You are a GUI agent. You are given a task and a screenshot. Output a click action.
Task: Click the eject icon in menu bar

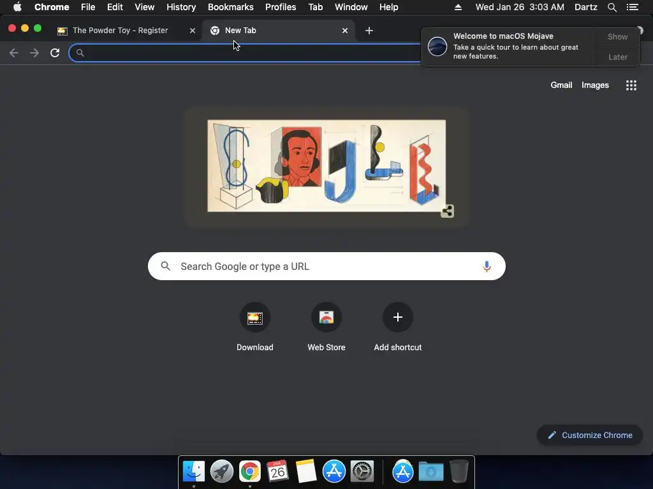(458, 7)
